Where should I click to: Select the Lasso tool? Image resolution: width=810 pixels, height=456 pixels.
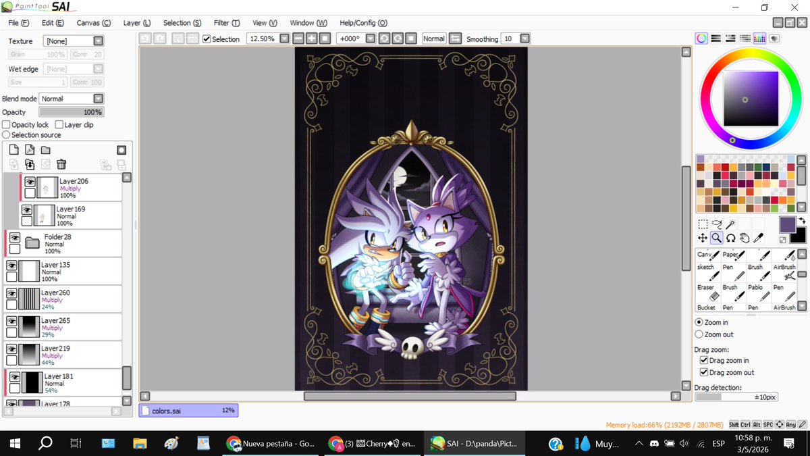[x=716, y=224]
